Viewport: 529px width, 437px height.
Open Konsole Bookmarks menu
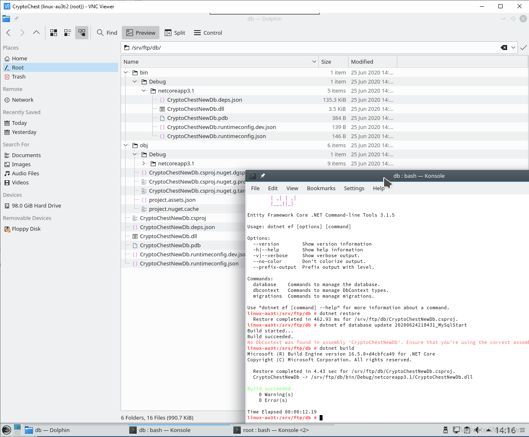point(321,188)
